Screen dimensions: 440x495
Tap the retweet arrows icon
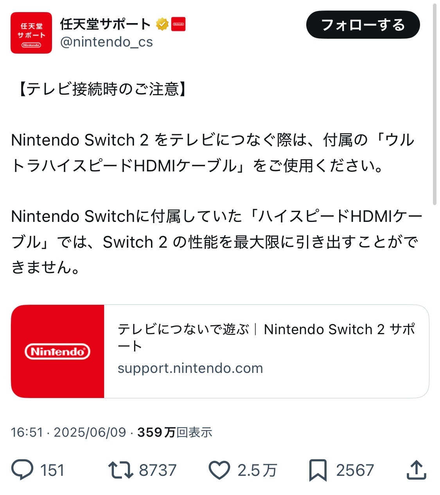click(120, 470)
